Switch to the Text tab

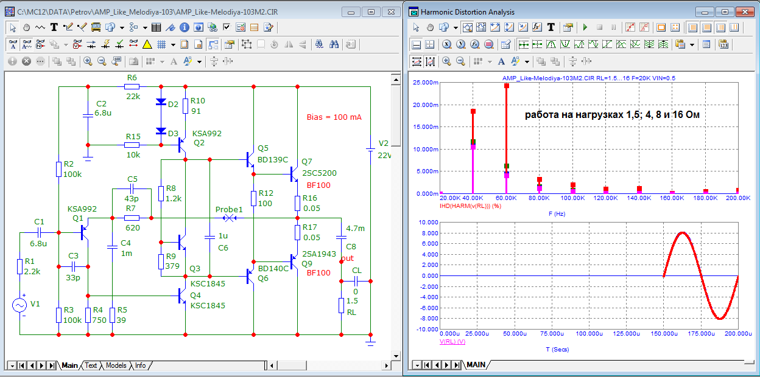tap(91, 365)
